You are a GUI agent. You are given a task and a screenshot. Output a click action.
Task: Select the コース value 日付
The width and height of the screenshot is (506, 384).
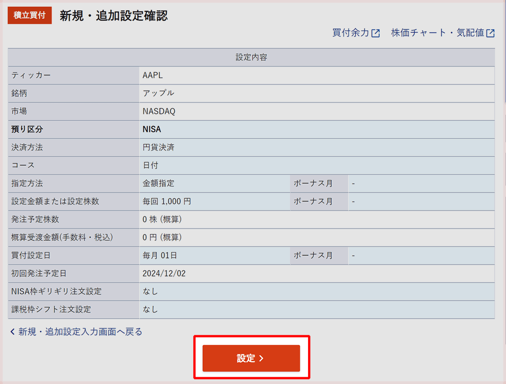point(150,165)
